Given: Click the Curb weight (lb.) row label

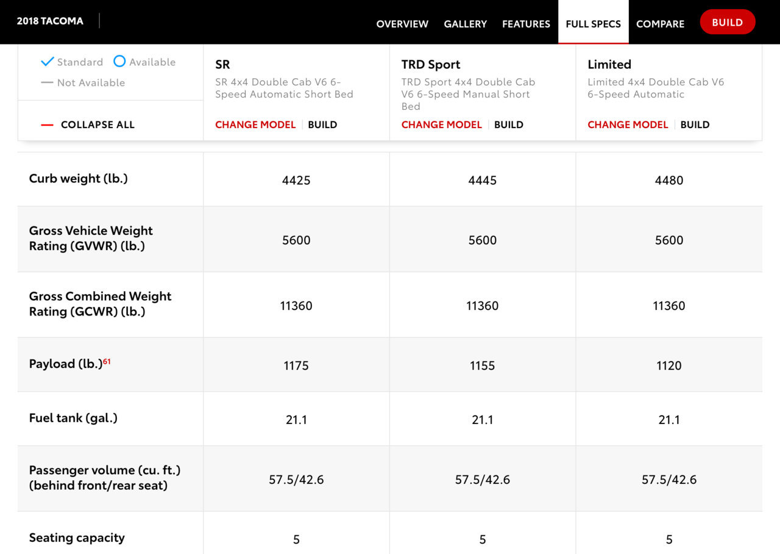Looking at the screenshot, I should click(x=79, y=179).
